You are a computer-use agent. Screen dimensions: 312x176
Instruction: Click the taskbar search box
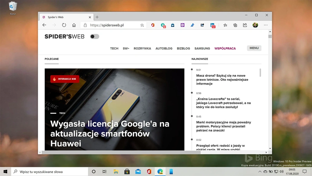50,172
